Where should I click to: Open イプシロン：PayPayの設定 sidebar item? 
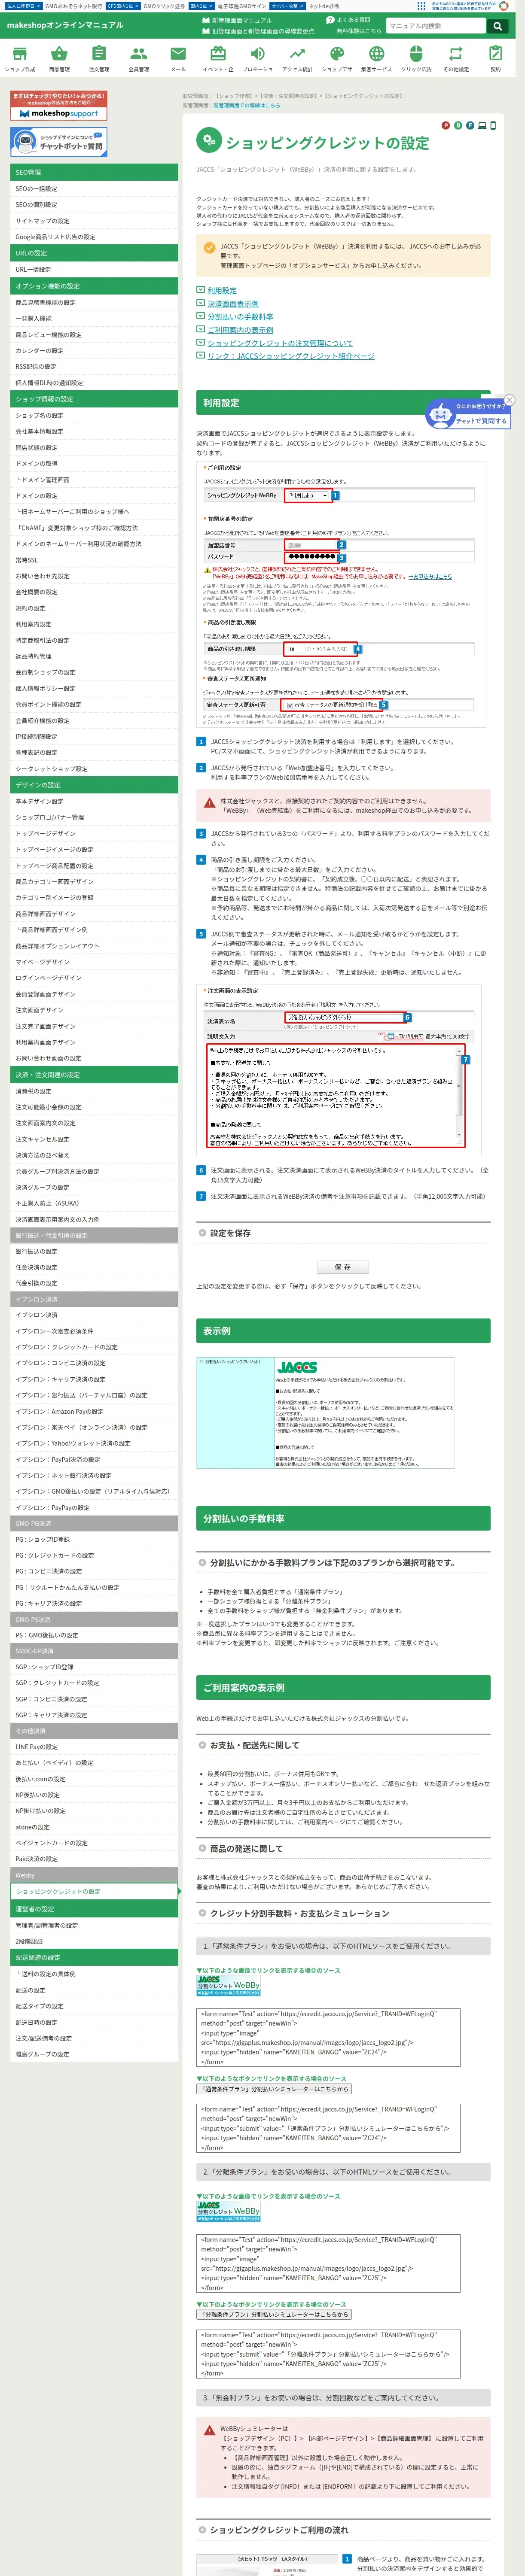coord(94,1508)
